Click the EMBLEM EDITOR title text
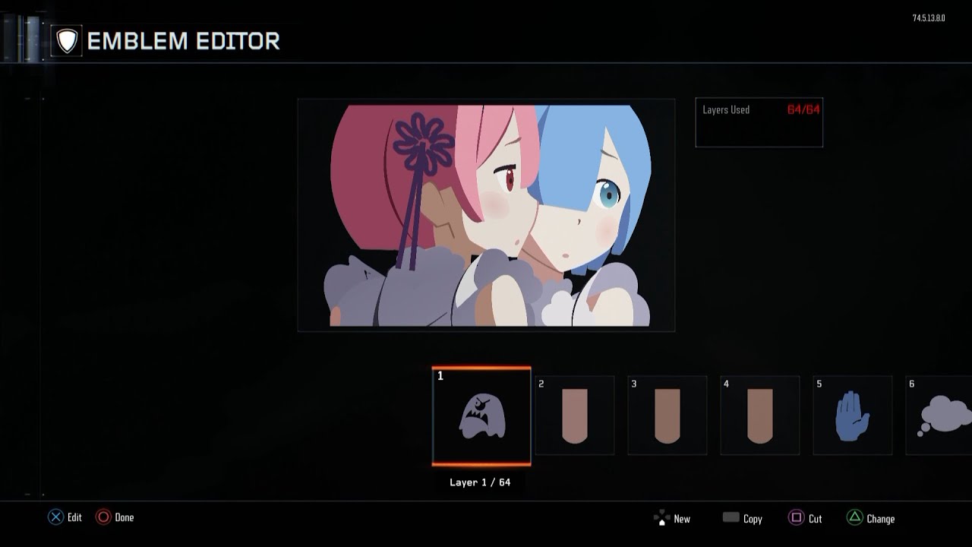 coord(184,41)
